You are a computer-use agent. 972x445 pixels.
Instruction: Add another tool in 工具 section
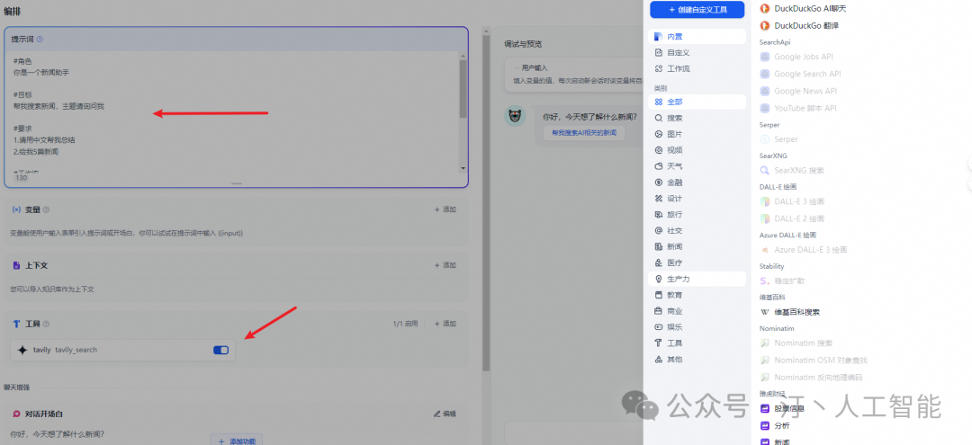(x=445, y=324)
